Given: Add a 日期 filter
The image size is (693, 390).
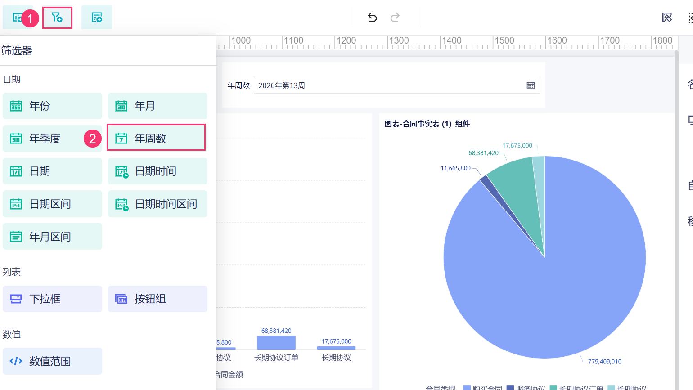Looking at the screenshot, I should click(x=52, y=171).
